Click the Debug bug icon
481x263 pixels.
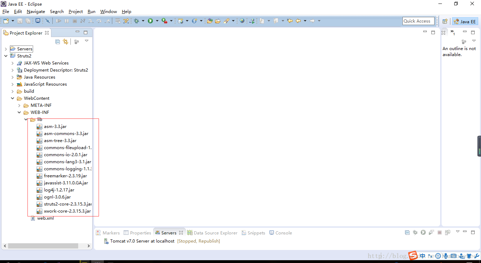tap(136, 21)
